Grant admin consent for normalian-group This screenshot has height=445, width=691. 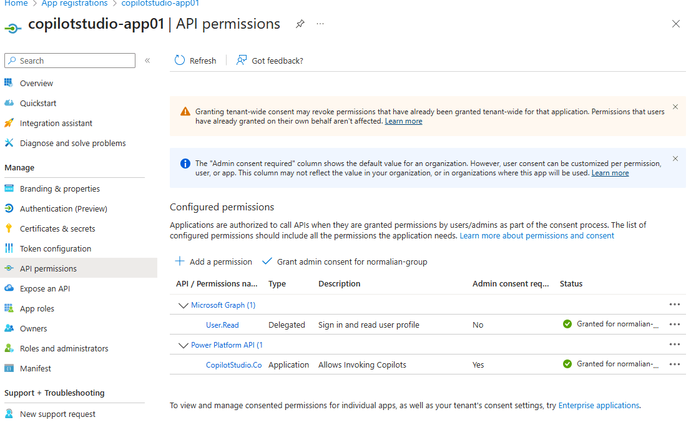tap(345, 262)
